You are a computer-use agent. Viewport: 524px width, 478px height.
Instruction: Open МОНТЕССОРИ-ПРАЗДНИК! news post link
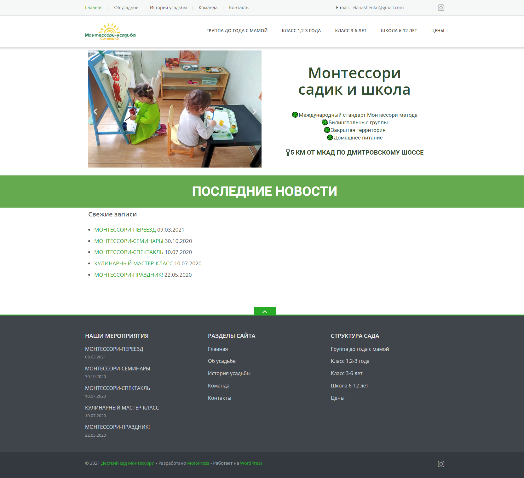(129, 275)
